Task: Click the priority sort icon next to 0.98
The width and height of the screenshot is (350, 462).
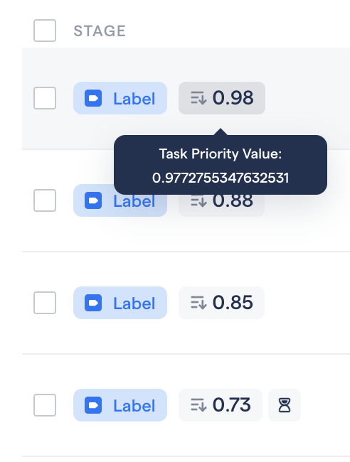Action: pyautogui.click(x=198, y=98)
